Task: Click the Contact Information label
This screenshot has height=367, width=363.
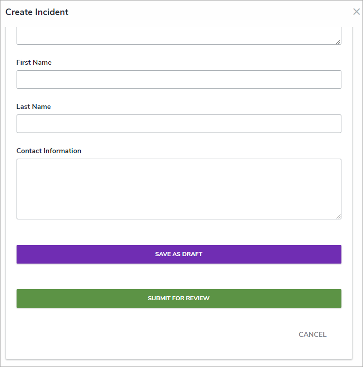Action: coord(49,151)
